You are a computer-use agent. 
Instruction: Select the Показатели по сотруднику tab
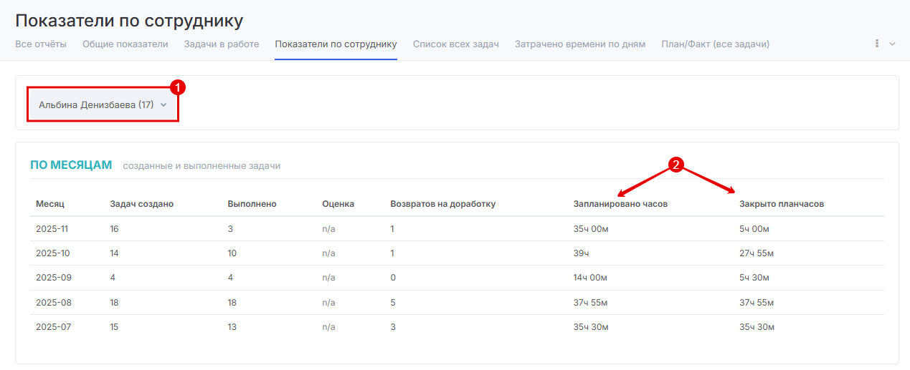pyautogui.click(x=336, y=44)
